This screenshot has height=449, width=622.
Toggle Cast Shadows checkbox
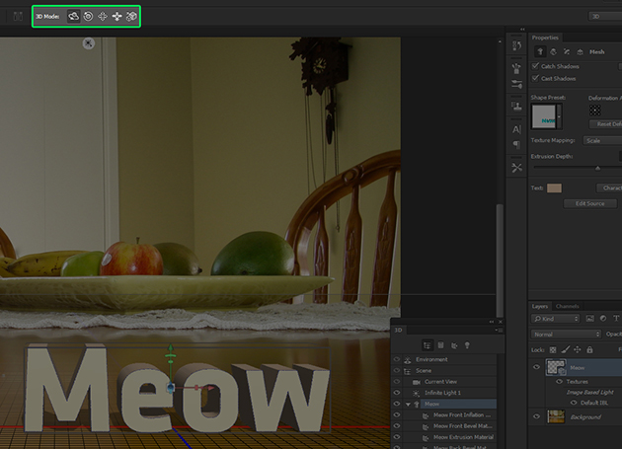(x=535, y=78)
